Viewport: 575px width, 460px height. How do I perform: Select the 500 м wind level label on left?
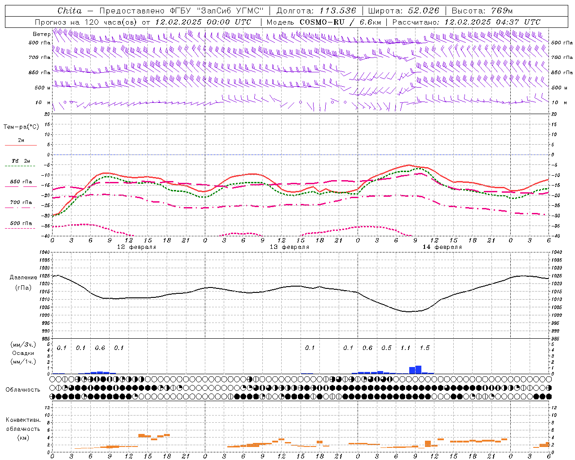43,88
